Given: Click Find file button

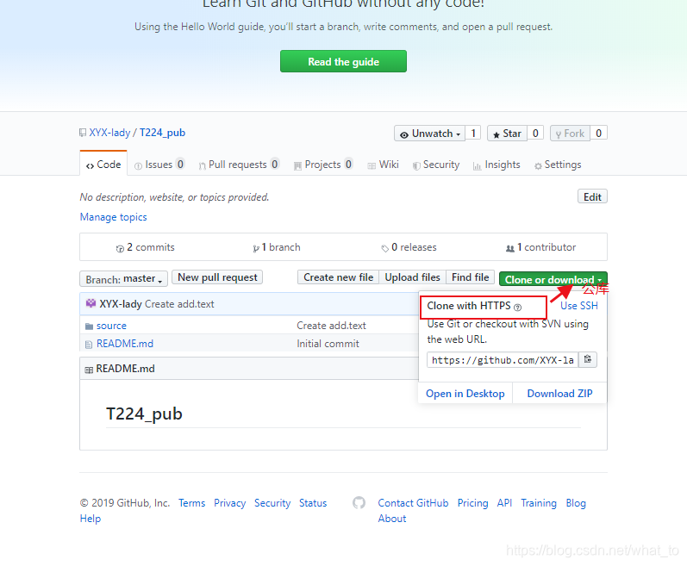Looking at the screenshot, I should tap(470, 277).
